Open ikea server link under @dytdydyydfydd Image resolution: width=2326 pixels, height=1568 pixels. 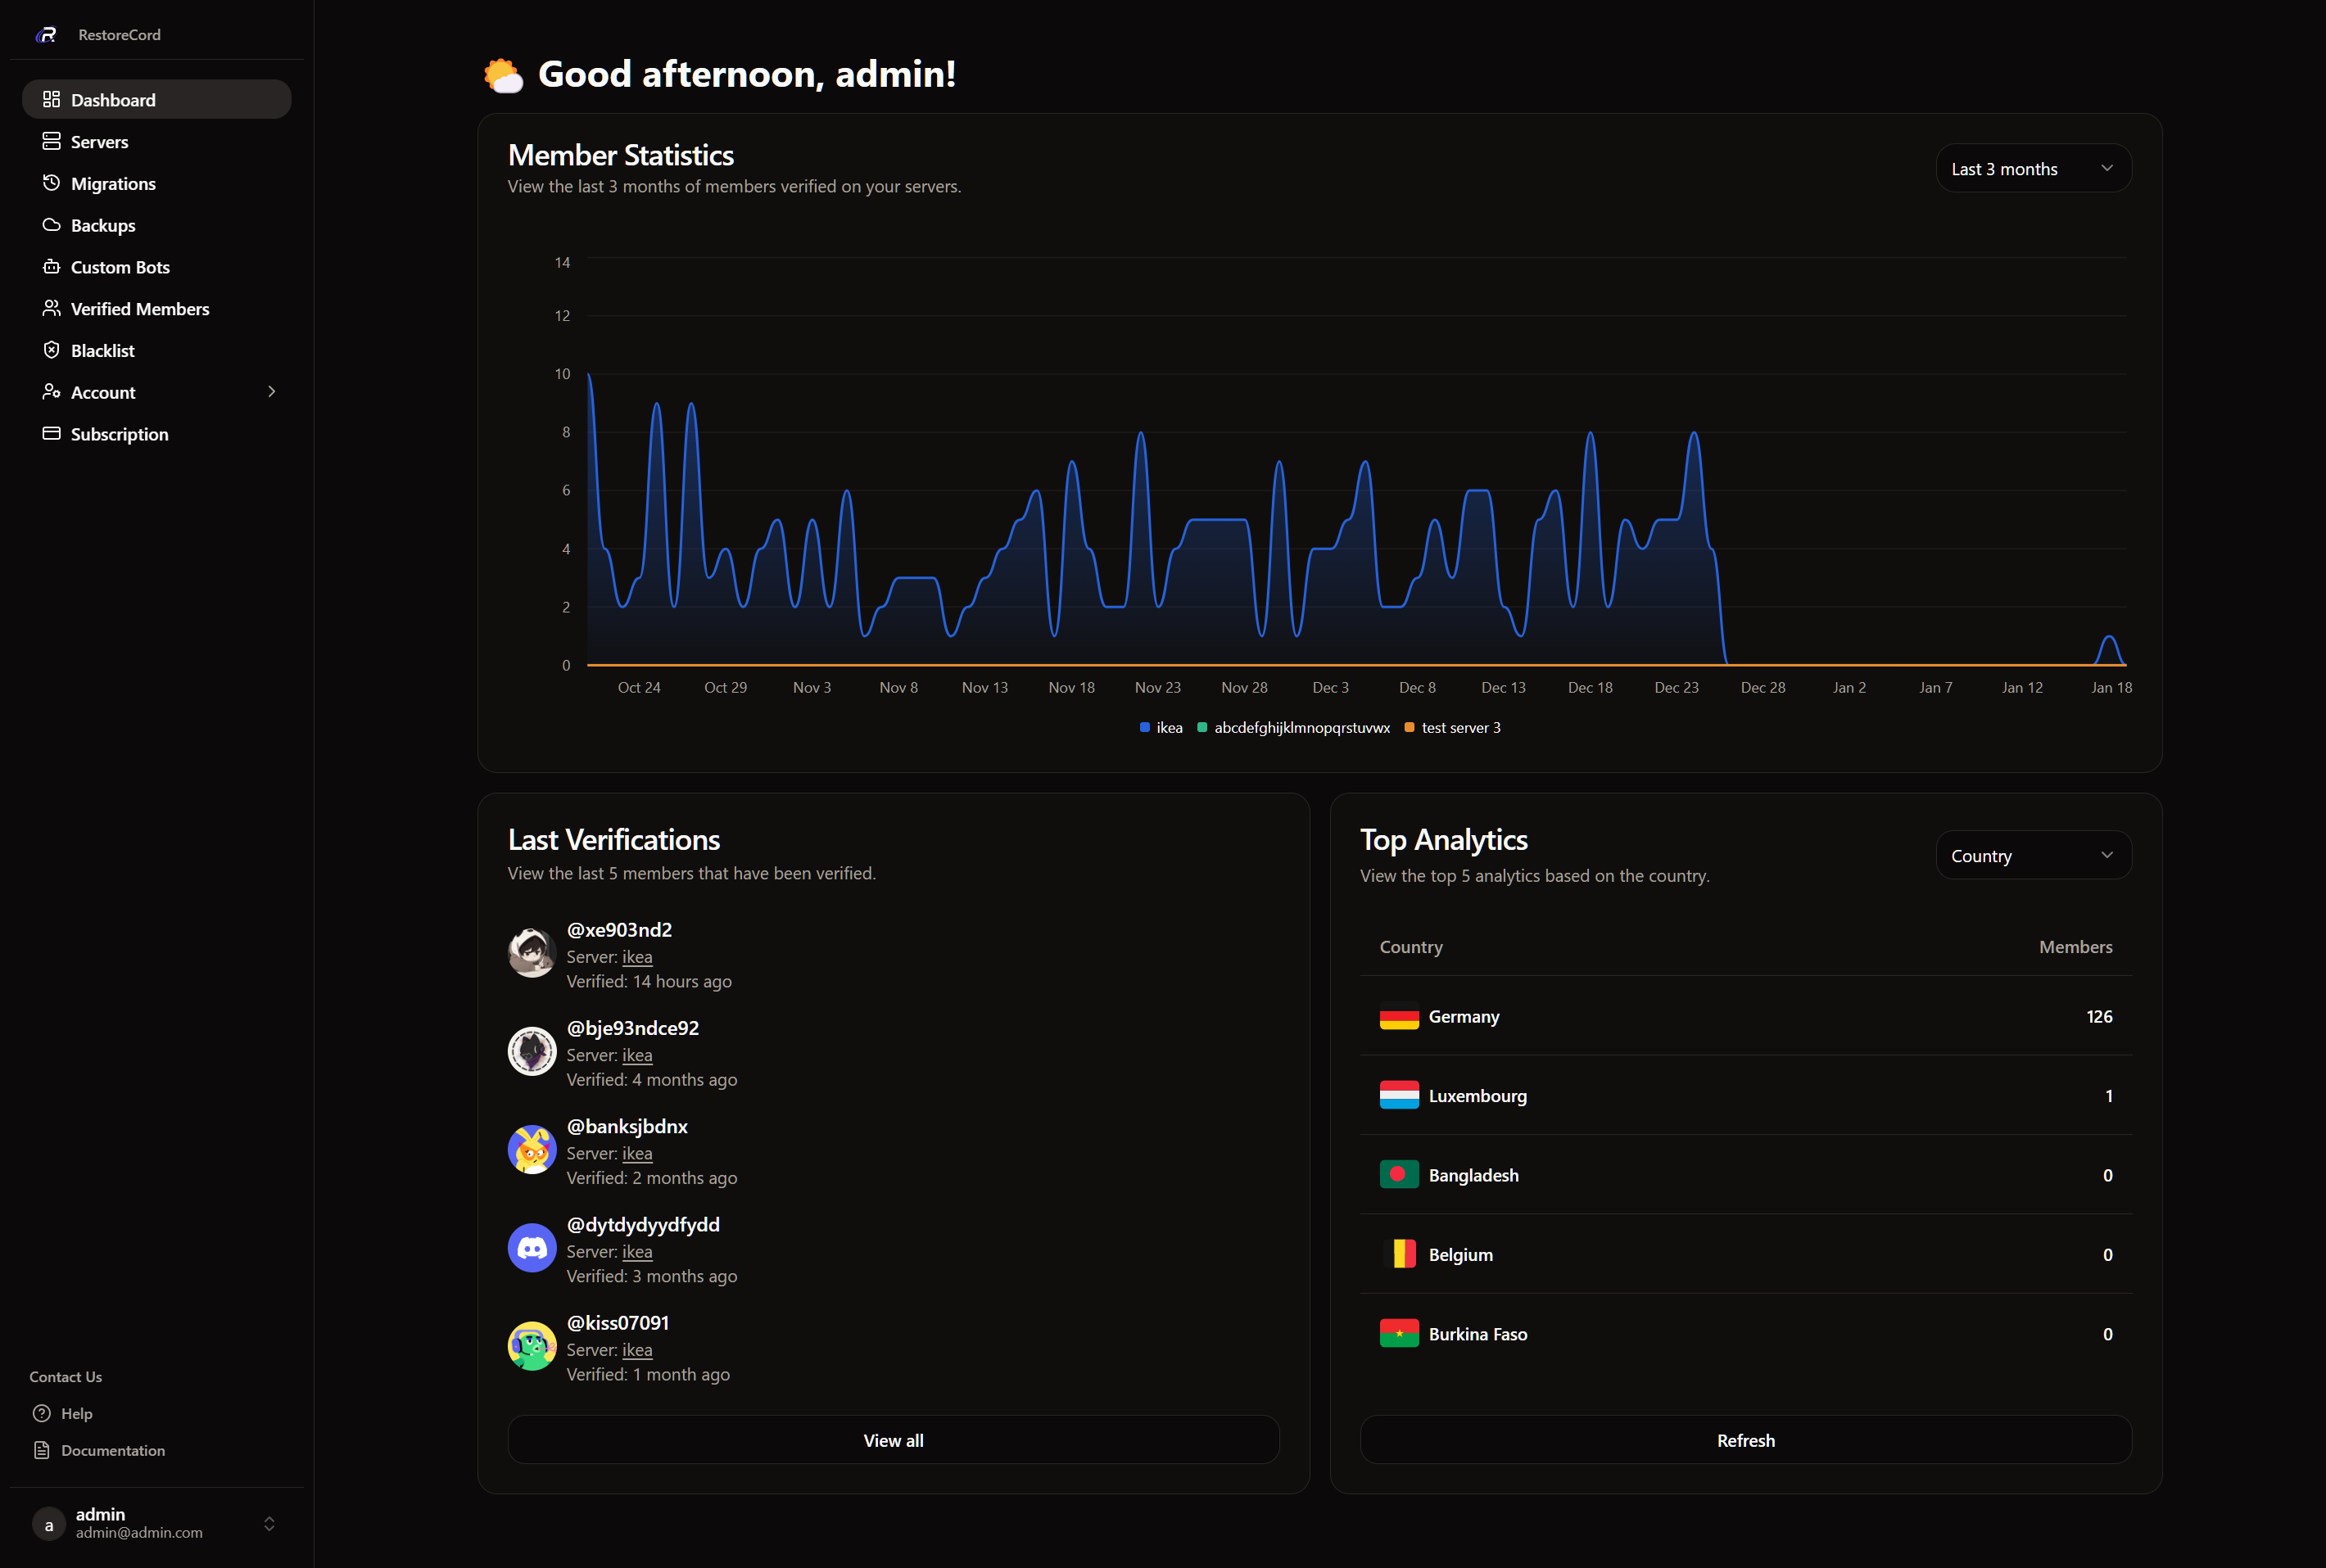637,1251
